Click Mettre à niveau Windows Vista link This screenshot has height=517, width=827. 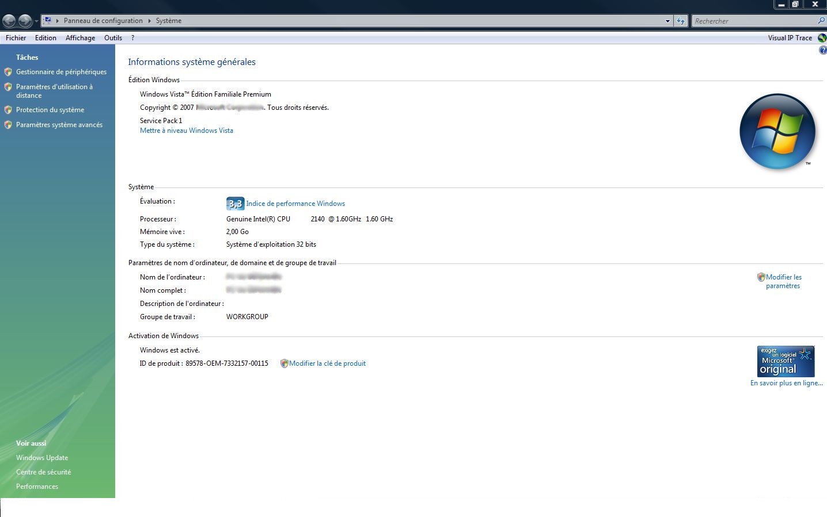pos(187,131)
